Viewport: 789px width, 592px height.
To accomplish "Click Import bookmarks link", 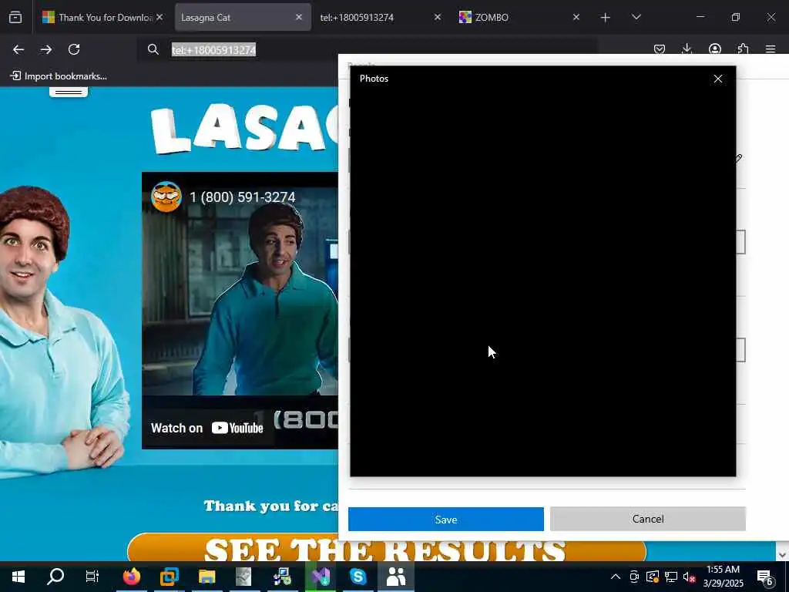I will (59, 76).
